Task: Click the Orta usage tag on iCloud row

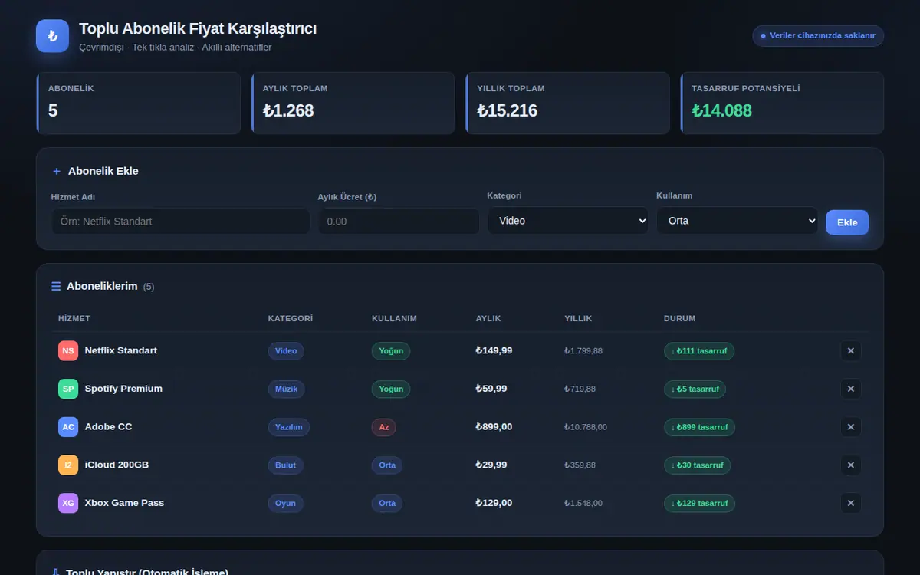Action: (387, 465)
